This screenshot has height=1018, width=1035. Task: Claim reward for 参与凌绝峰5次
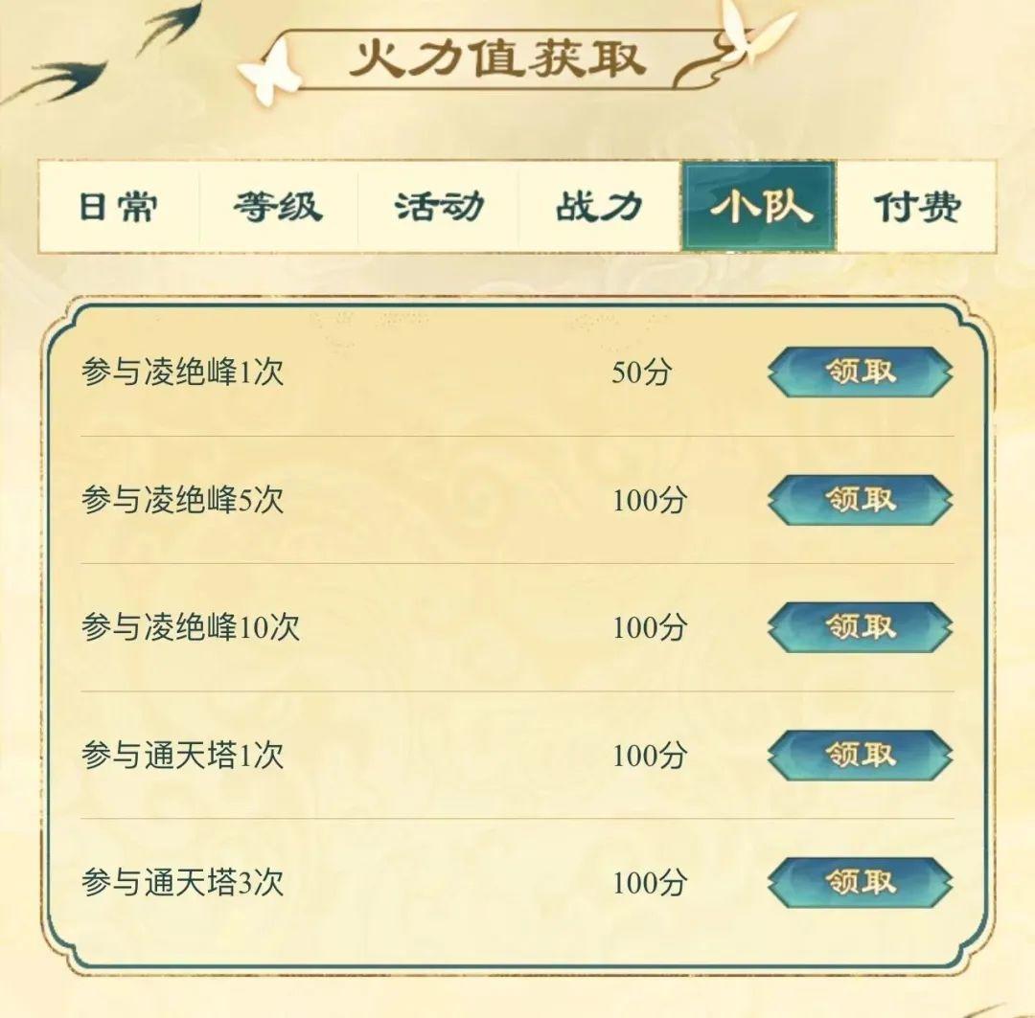860,501
